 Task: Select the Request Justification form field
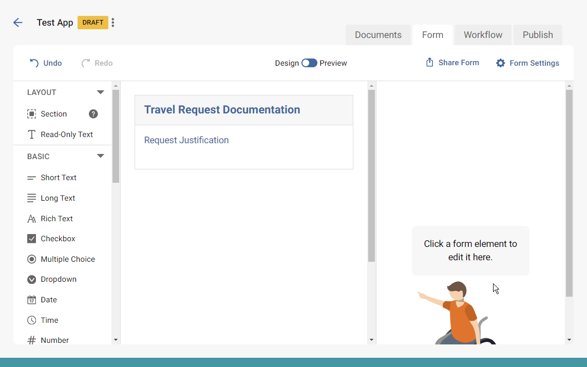(x=186, y=140)
